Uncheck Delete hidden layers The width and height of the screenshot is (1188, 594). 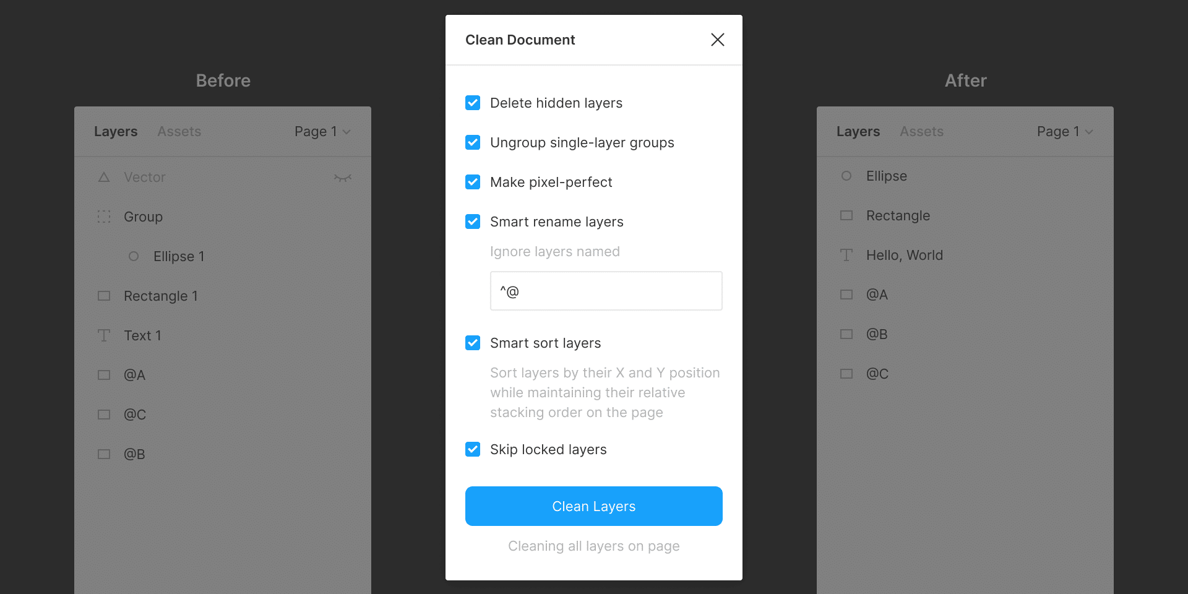pyautogui.click(x=473, y=103)
